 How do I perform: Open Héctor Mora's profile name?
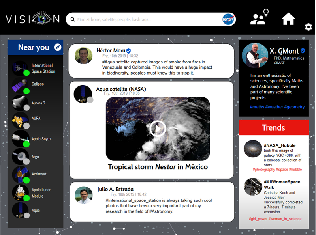[x=110, y=50]
